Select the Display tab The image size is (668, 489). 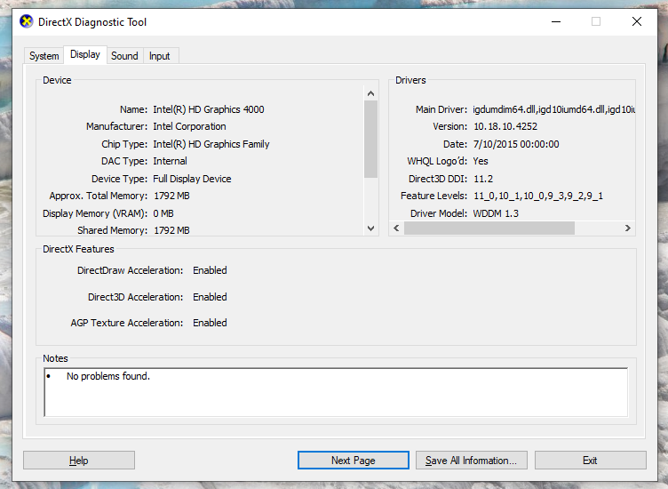pos(85,54)
